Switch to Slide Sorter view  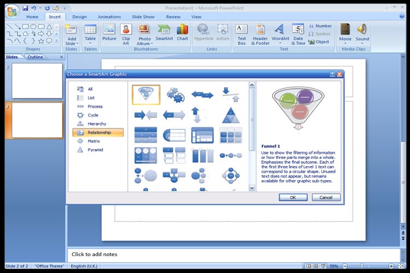pyautogui.click(x=316, y=266)
